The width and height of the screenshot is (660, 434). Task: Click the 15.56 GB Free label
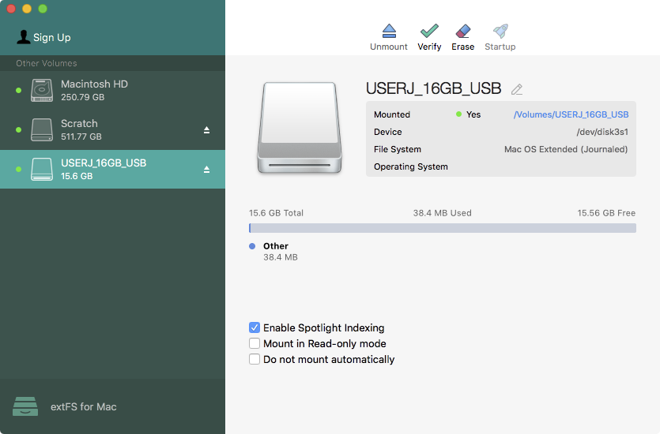[x=606, y=213]
